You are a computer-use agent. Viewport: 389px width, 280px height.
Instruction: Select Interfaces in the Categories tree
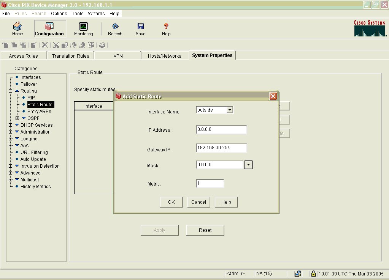point(30,77)
